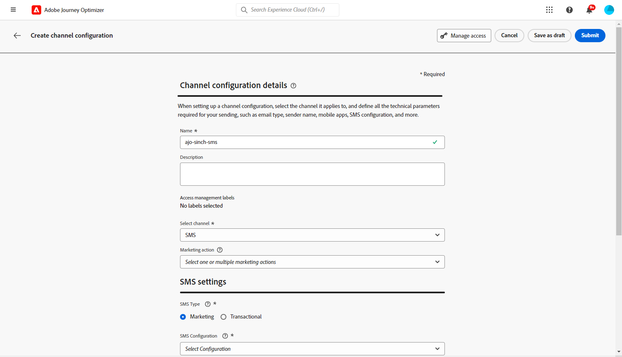Image resolution: width=622 pixels, height=357 pixels.
Task: Click help icon beside Channel configuration details
Action: [293, 86]
